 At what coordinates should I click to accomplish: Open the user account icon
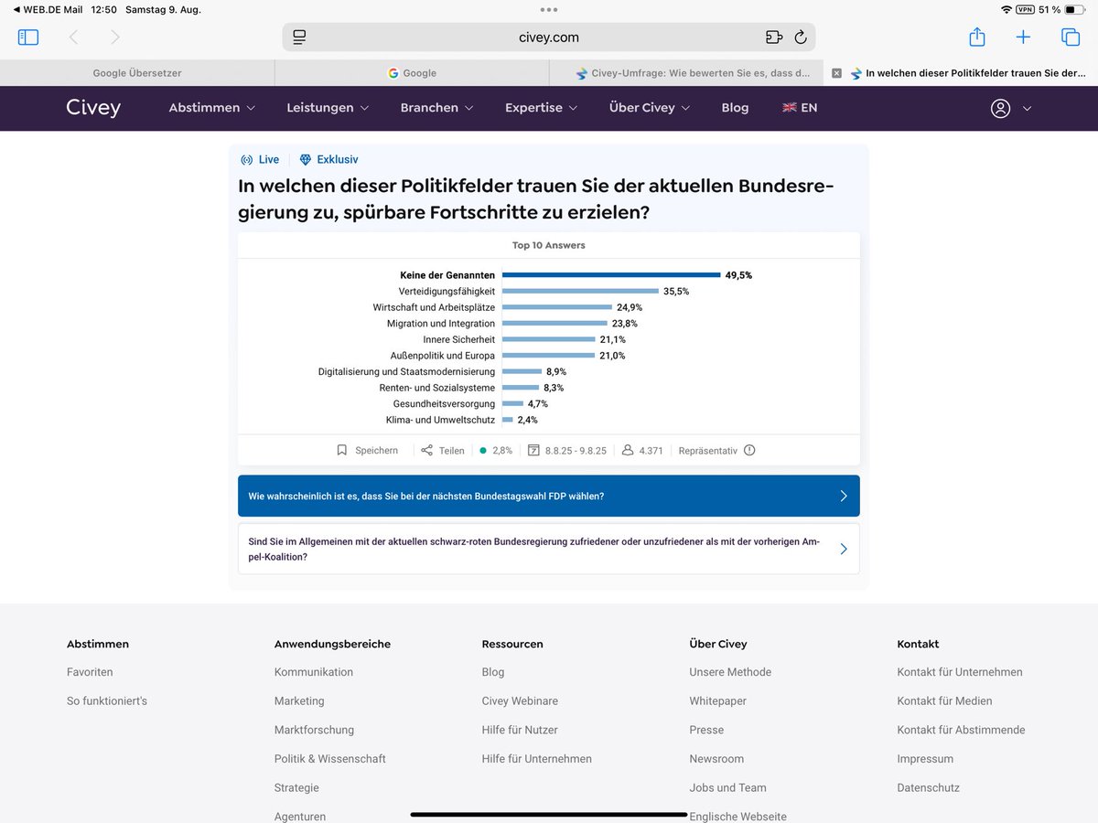coord(1001,108)
